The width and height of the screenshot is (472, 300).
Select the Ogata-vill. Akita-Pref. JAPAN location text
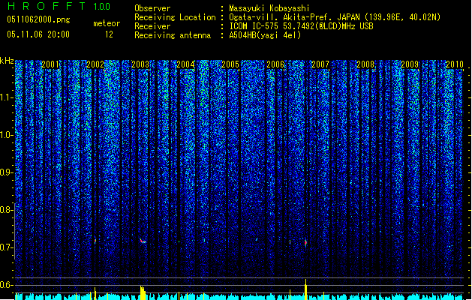pyautogui.click(x=335, y=17)
